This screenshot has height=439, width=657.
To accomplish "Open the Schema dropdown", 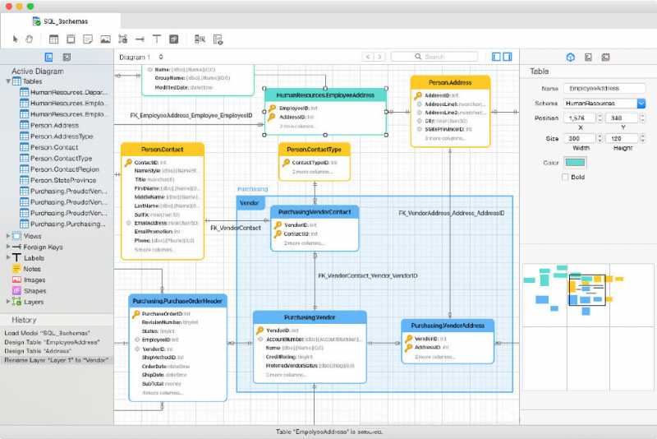I will [x=641, y=104].
